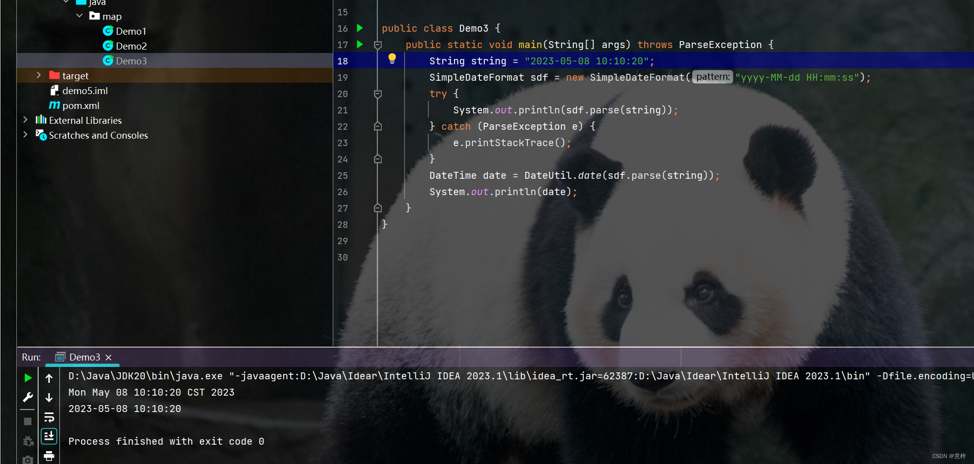Image resolution: width=974 pixels, height=464 pixels.
Task: Collapse main method fold marker on line 17
Action: (378, 45)
